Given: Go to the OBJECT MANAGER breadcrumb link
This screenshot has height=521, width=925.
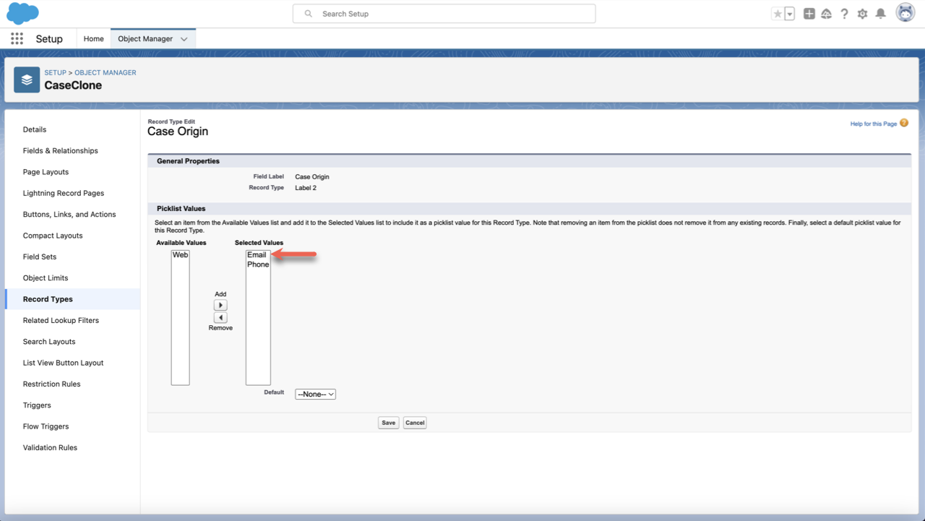Looking at the screenshot, I should [x=106, y=73].
